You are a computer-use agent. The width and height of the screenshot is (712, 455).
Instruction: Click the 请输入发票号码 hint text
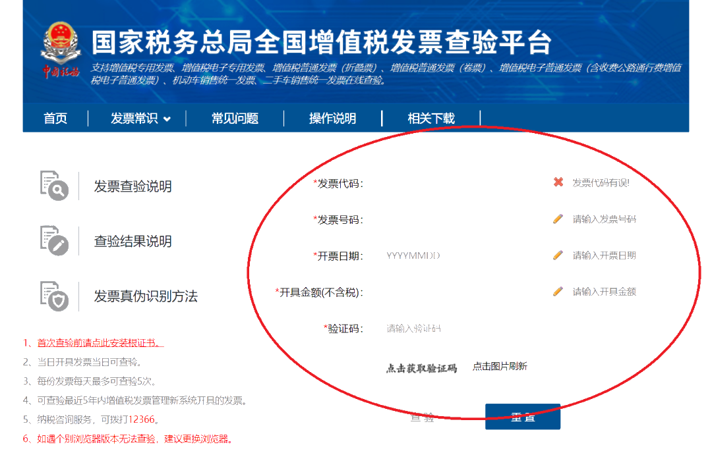(605, 219)
